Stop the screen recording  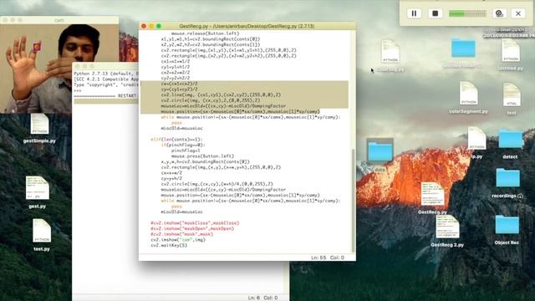(x=435, y=13)
